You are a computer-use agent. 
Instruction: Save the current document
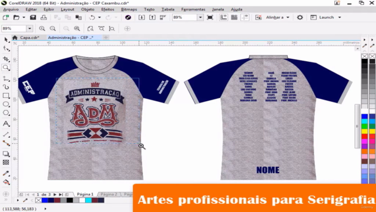coord(33,17)
